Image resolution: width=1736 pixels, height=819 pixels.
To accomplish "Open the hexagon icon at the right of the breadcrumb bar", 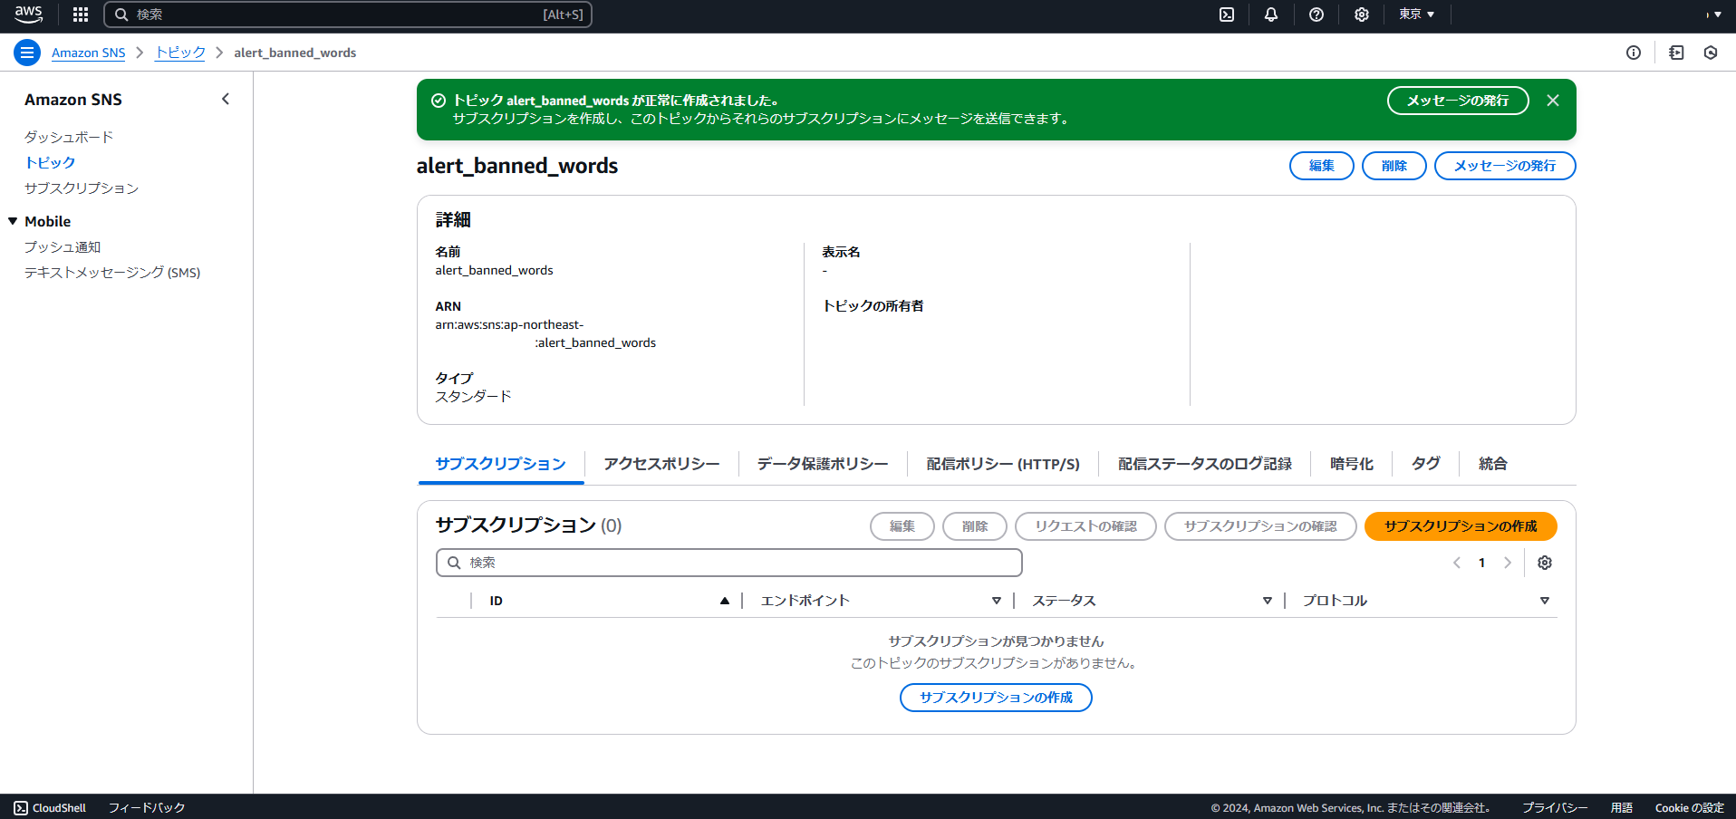I will point(1711,53).
